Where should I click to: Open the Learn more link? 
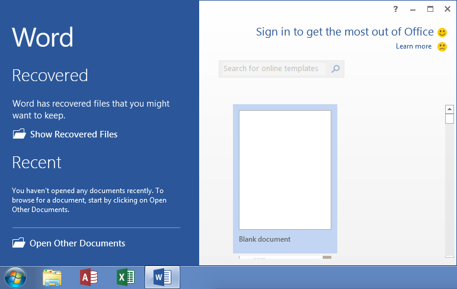pyautogui.click(x=414, y=46)
